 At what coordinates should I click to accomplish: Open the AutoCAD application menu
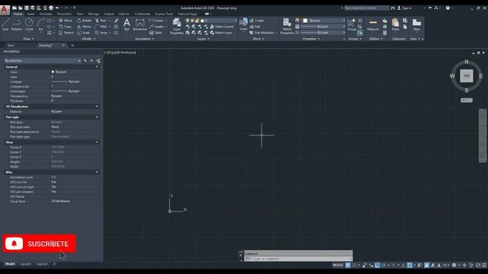coord(5,10)
